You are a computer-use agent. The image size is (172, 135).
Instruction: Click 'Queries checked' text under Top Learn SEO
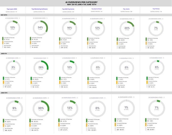[x=11, y=12]
